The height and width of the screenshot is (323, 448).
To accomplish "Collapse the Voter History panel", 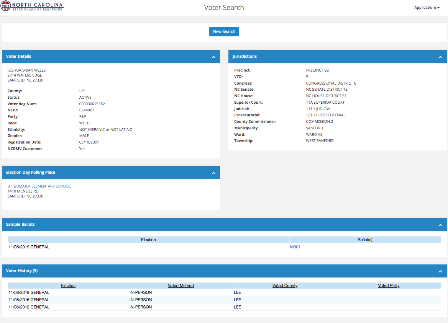I will (x=440, y=271).
